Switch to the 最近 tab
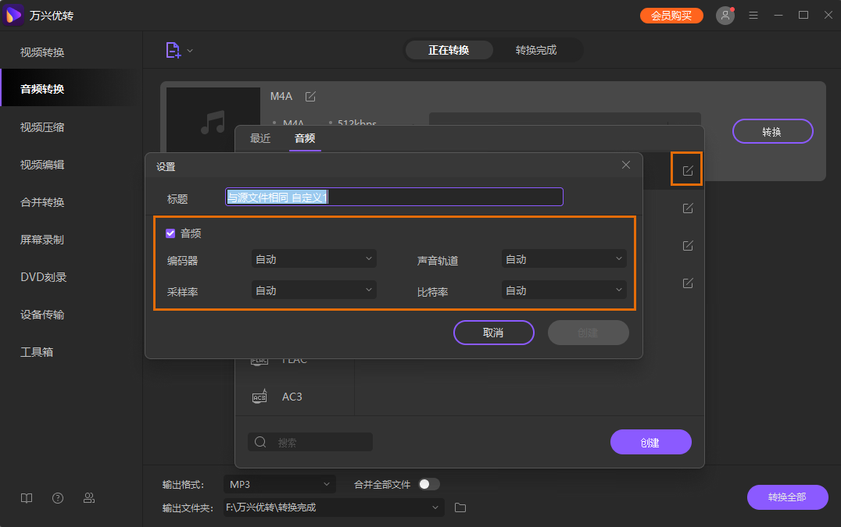The height and width of the screenshot is (527, 841). point(260,138)
